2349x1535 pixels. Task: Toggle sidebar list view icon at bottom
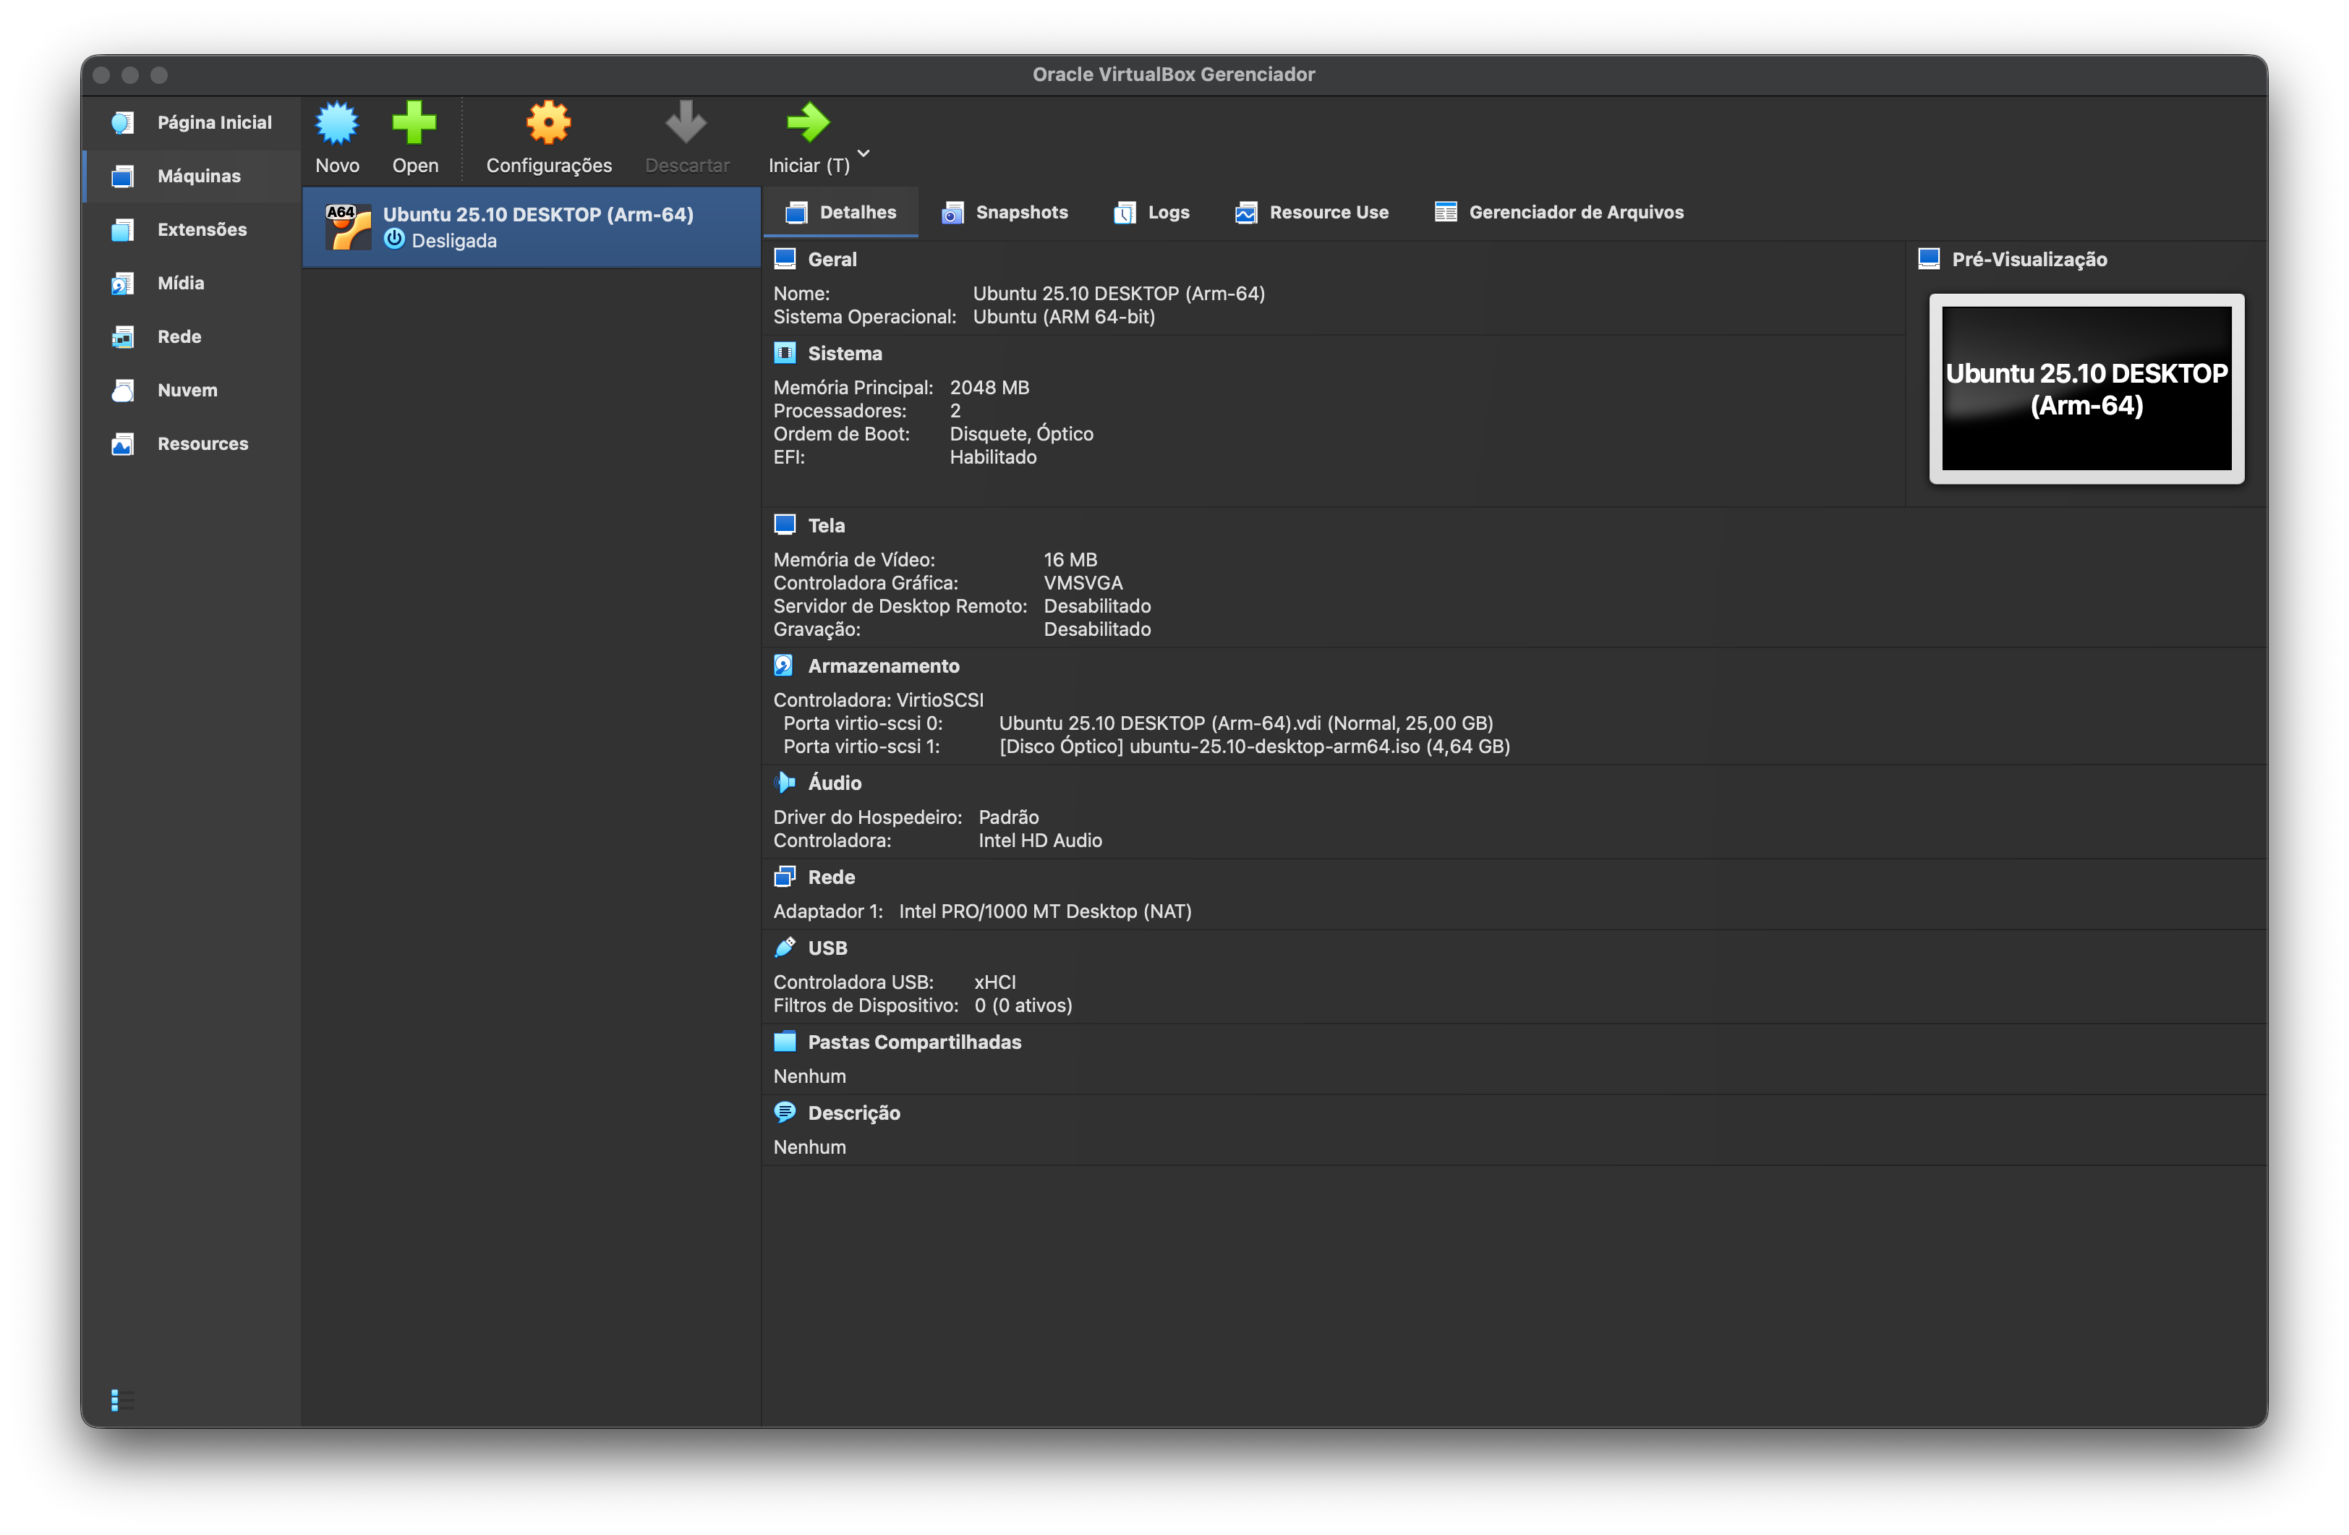121,1400
